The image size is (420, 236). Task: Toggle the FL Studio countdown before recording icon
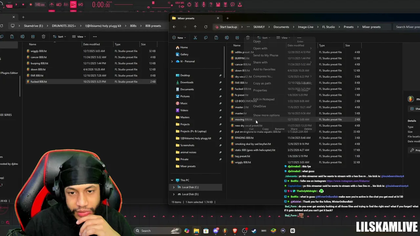click(x=66, y=5)
